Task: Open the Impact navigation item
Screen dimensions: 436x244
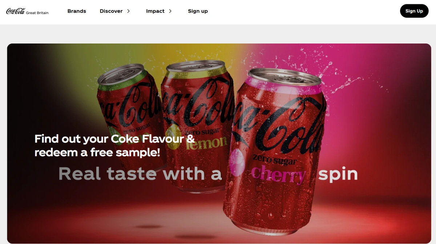Action: click(155, 11)
